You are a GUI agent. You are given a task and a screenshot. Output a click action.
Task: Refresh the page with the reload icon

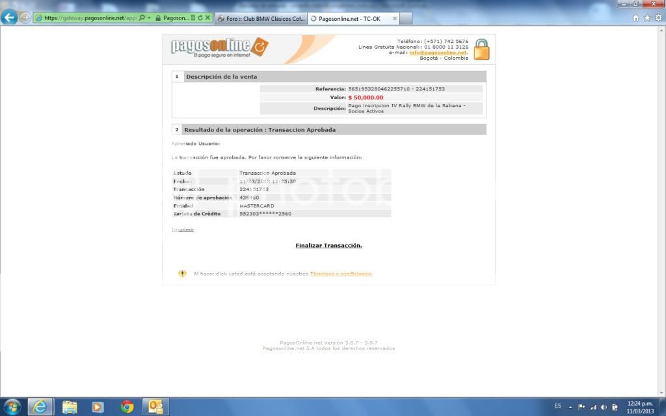(x=200, y=18)
